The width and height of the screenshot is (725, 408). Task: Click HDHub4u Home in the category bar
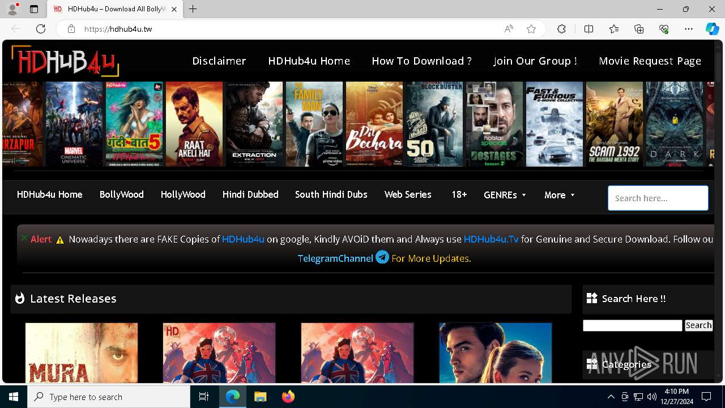[50, 194]
